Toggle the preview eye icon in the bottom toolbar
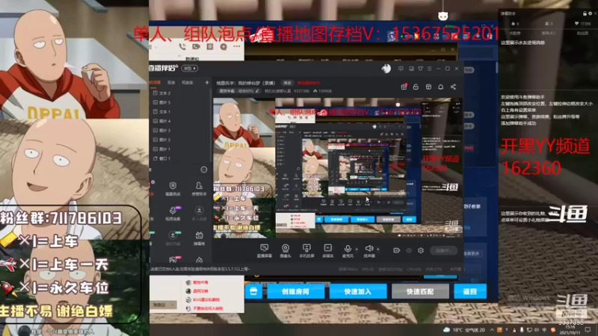This screenshot has width=598, height=336. point(409,250)
